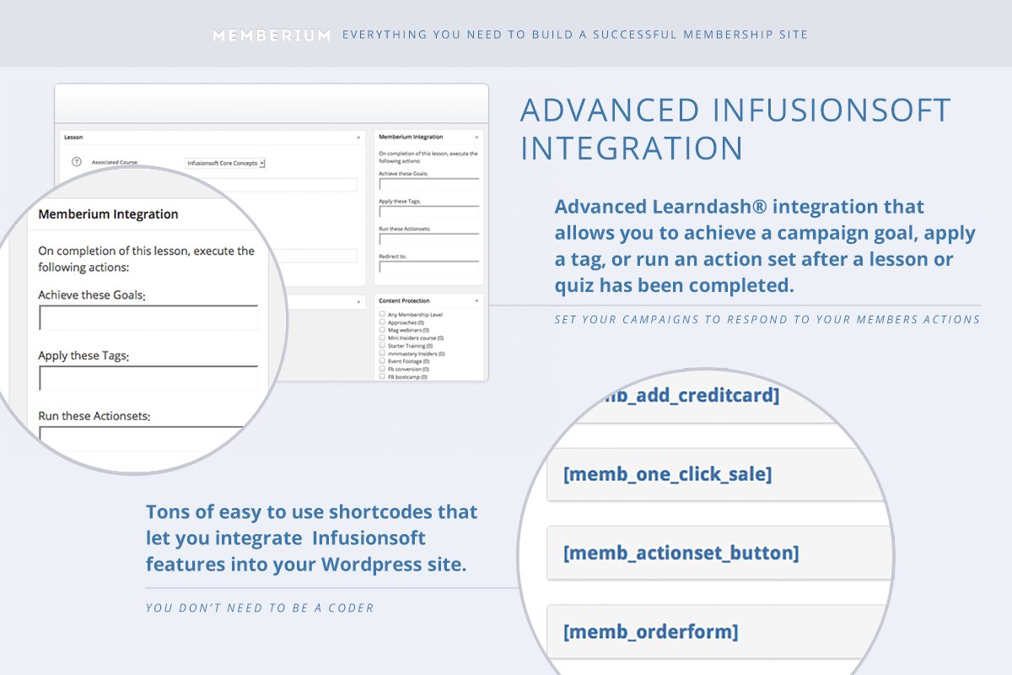The width and height of the screenshot is (1012, 675).
Task: Click the MEMBERIUM logo in the header
Action: tap(272, 35)
